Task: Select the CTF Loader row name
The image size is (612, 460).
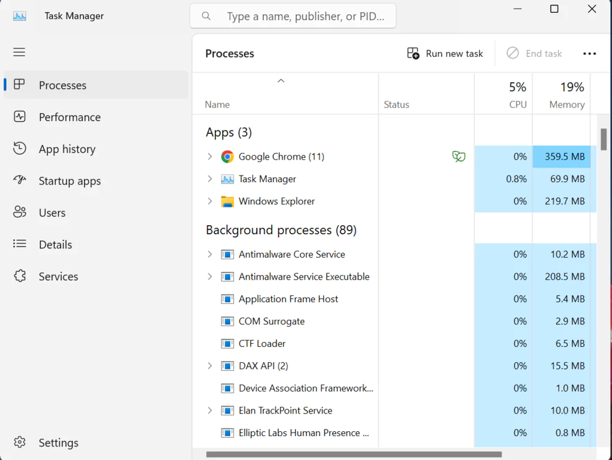Action: [262, 344]
